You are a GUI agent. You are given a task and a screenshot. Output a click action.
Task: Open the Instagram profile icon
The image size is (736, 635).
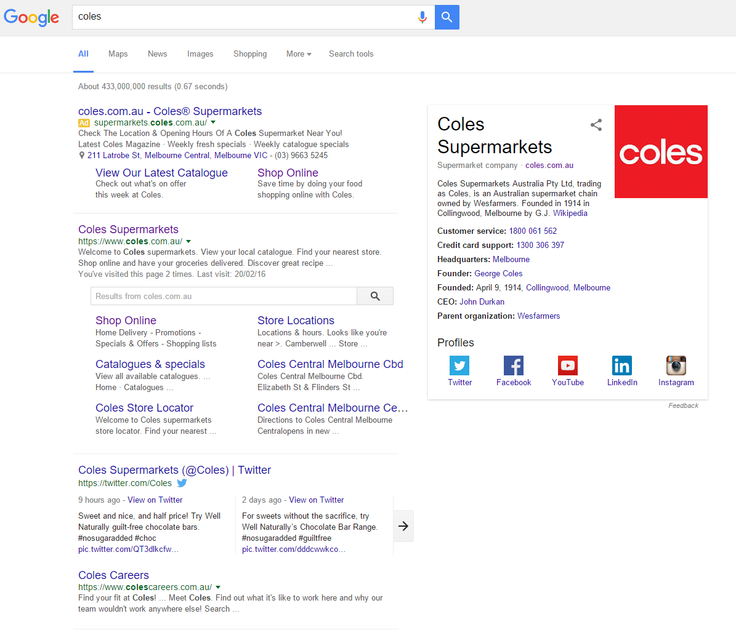676,365
